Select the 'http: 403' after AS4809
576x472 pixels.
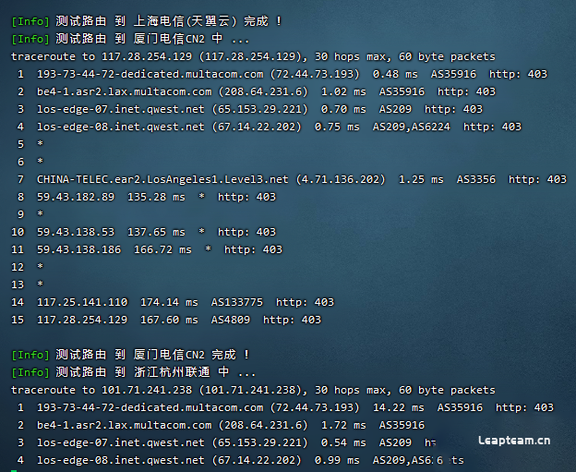coord(292,320)
